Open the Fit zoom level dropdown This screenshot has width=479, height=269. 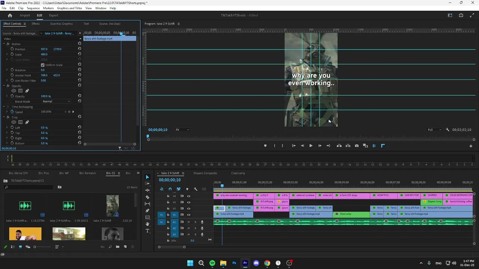pos(182,130)
